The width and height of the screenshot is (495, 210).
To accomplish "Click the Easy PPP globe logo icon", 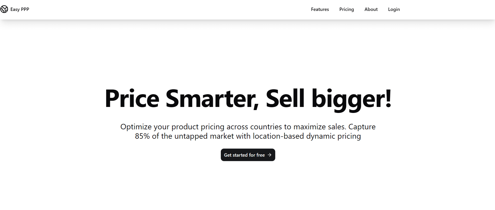I will pyautogui.click(x=4, y=9).
